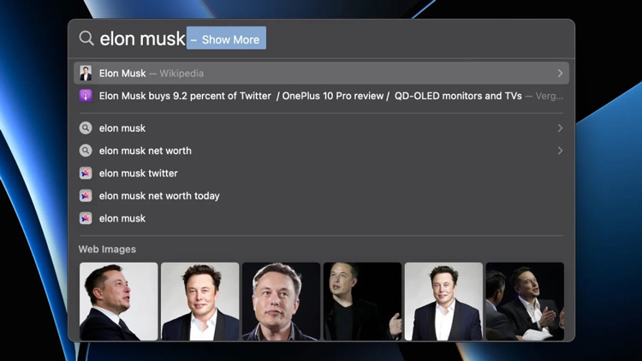
Task: Open the third web image, a close-up face
Action: pos(281,301)
